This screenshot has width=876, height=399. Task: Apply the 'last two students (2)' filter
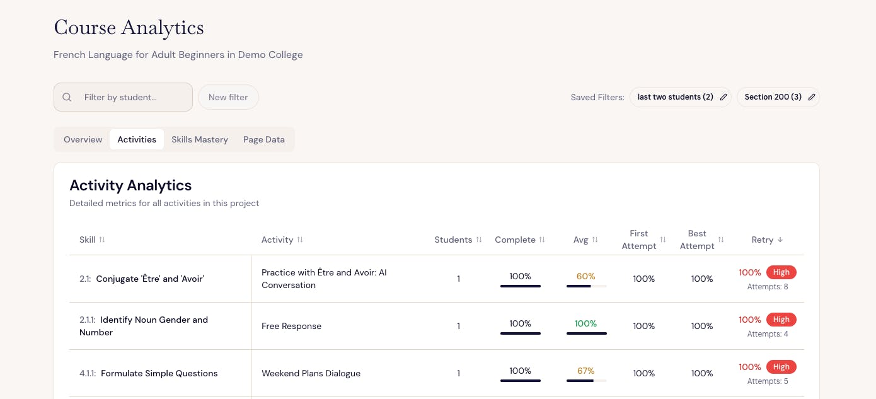click(x=675, y=97)
